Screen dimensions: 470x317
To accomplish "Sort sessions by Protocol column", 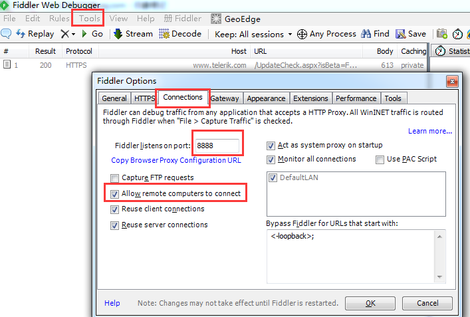I will 79,51.
